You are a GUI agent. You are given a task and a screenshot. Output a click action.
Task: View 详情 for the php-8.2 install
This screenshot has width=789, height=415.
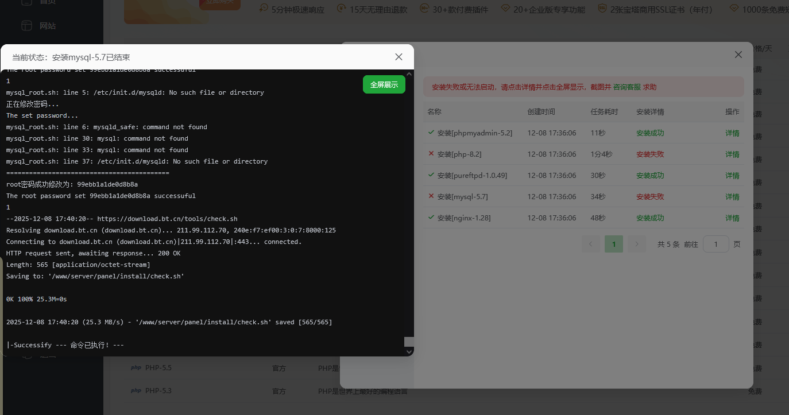[x=732, y=154]
